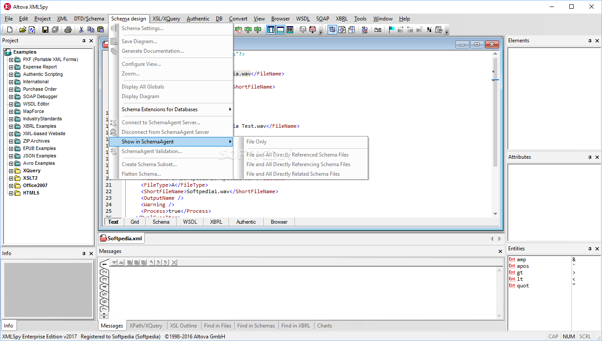Save the document with the floppy disk icon
602x341 pixels.
point(45,30)
